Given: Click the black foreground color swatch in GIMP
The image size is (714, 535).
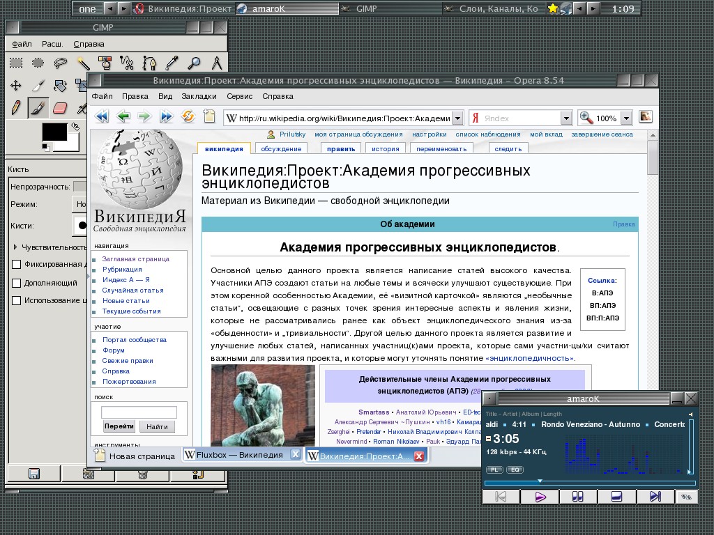Looking at the screenshot, I should click(x=54, y=132).
